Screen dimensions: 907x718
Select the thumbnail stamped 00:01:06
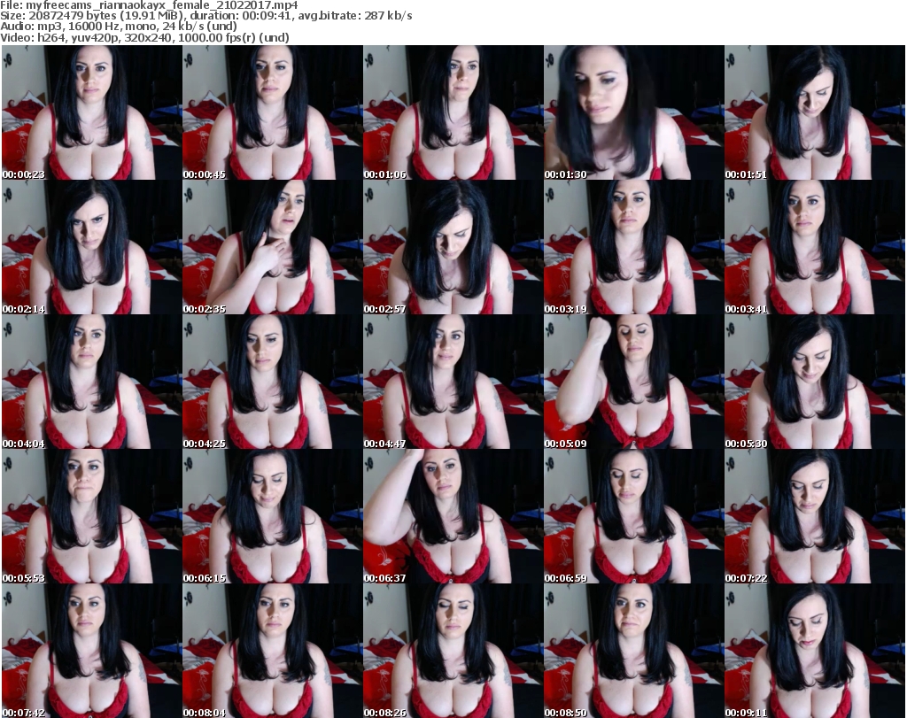[x=453, y=112]
